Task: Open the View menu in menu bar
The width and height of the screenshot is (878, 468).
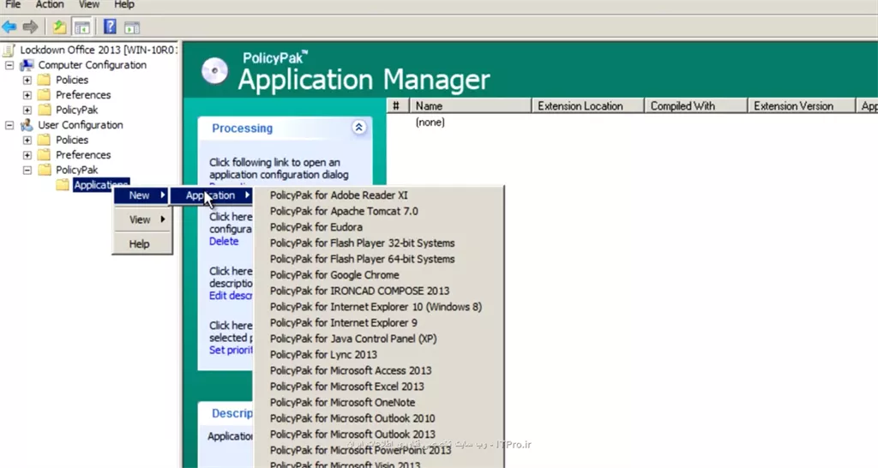Action: click(x=89, y=4)
